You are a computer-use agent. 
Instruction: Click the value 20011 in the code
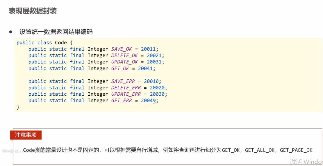(x=148, y=49)
